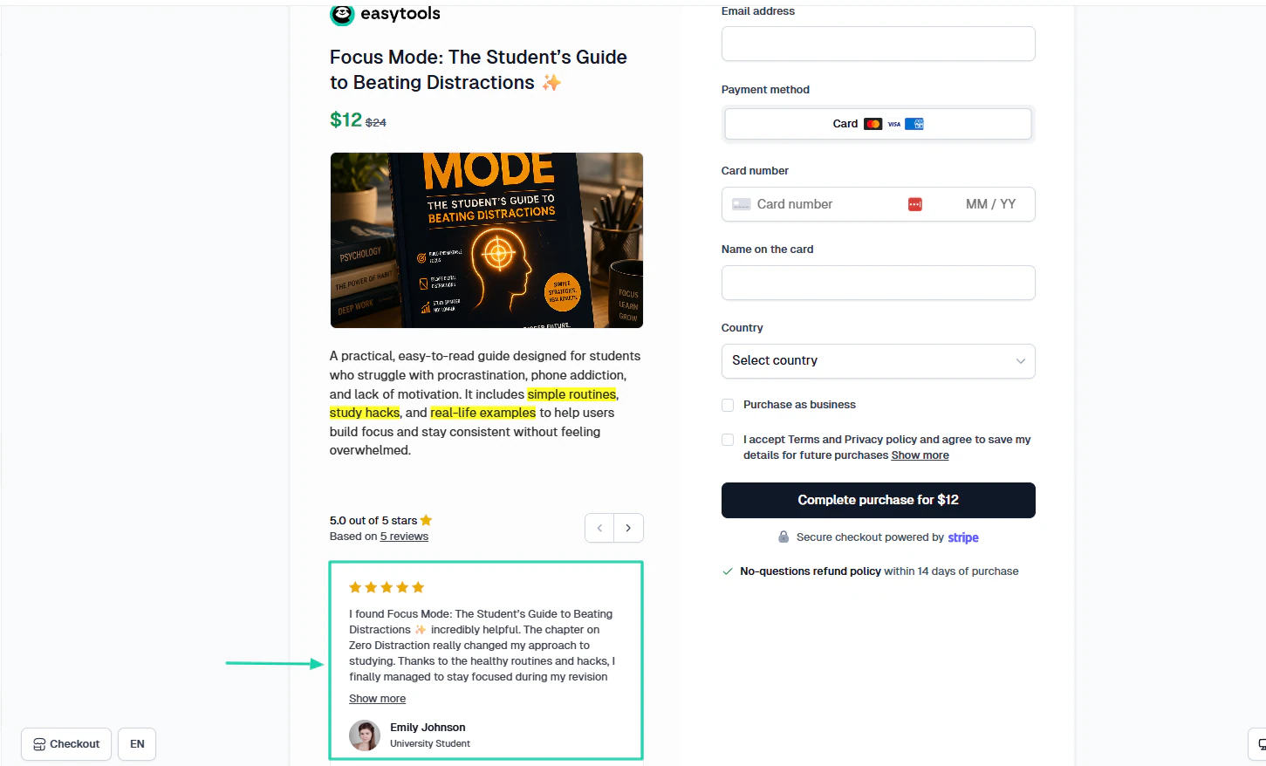Open the EN language selector
The image size is (1266, 766).
[137, 744]
